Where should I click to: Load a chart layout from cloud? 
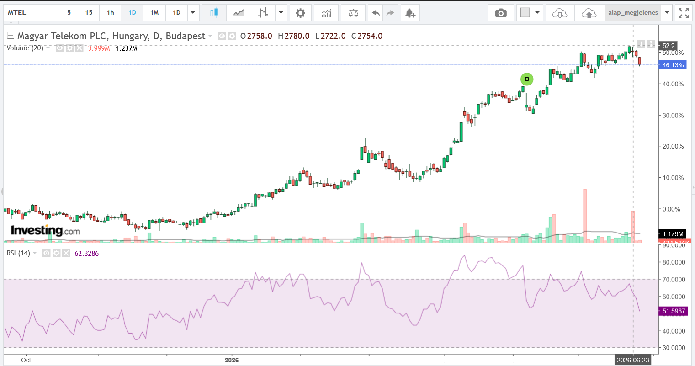click(x=559, y=13)
